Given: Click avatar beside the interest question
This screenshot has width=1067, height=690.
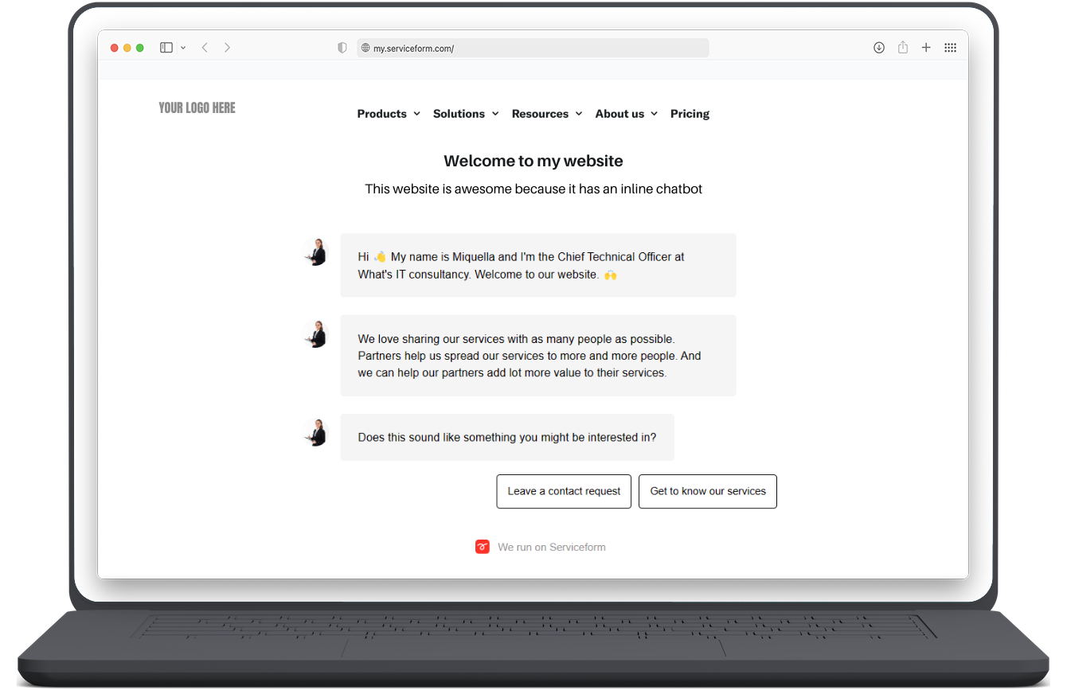Looking at the screenshot, I should coord(317,432).
